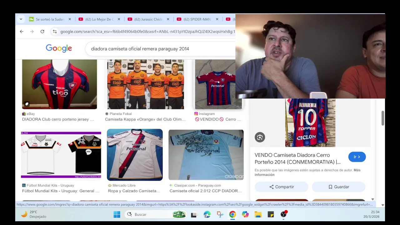Viewport: 400px width, 225px height.
Task: Close the 'Lo Mejor De' YouTube tab
Action: click(119, 19)
